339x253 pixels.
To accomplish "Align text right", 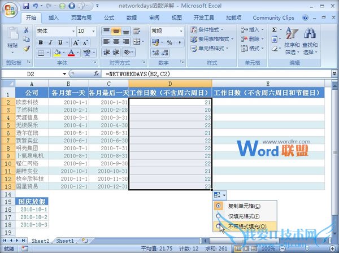I will point(126,41).
